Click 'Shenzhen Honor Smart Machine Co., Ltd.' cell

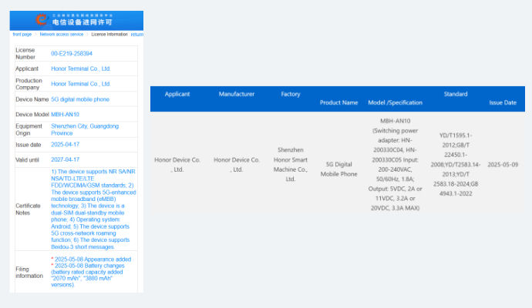[291, 164]
